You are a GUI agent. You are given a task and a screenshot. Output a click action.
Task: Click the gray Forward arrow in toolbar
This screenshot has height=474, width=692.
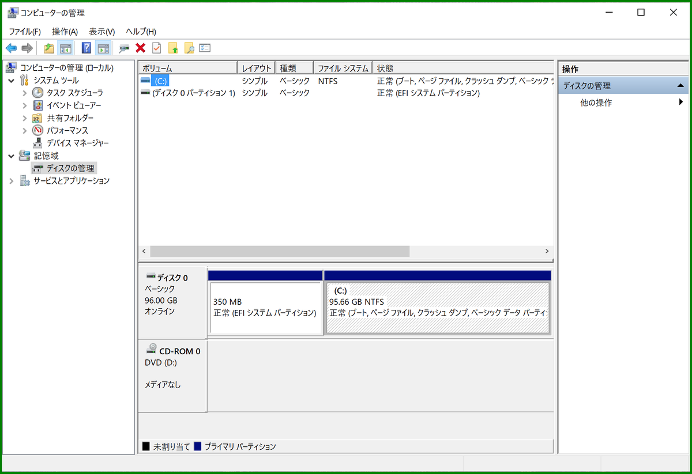click(27, 48)
